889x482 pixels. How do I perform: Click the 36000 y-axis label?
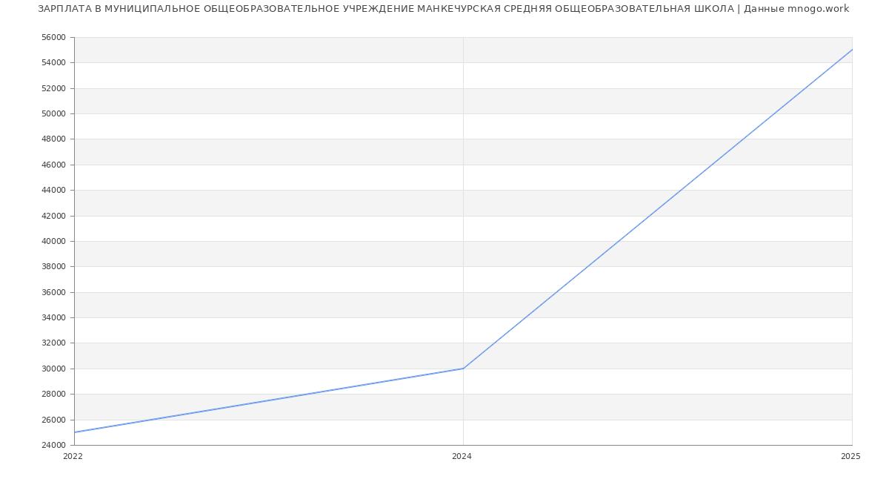(54, 292)
